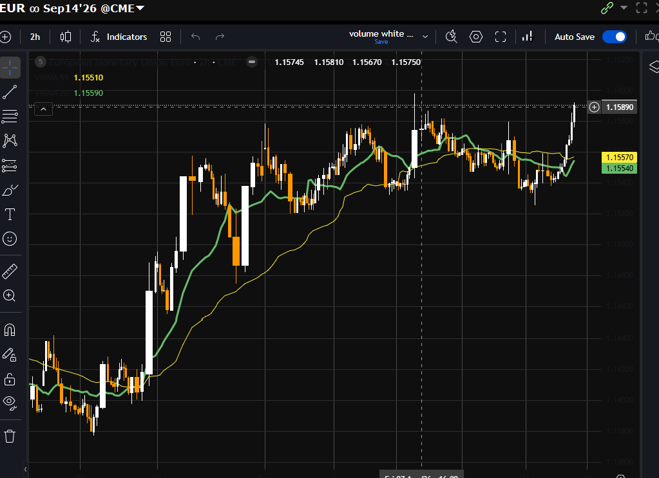Expand the dropdown arrow next to link icon
The width and height of the screenshot is (659, 478).
tap(624, 8)
